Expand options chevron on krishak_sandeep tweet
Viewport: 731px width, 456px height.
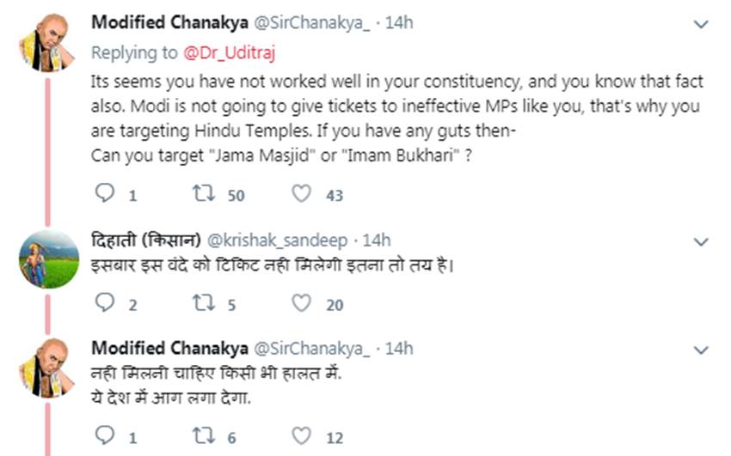701,242
